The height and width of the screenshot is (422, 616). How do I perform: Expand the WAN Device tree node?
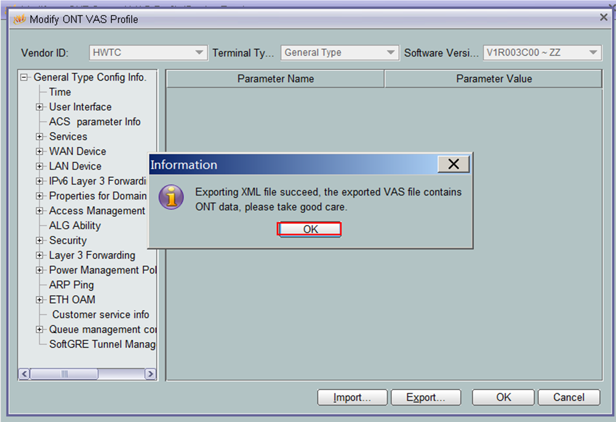click(x=40, y=151)
